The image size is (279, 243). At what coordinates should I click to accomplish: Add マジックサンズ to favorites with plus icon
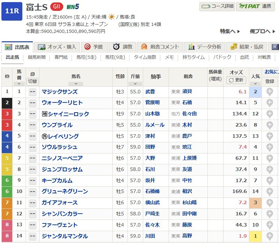270,92
